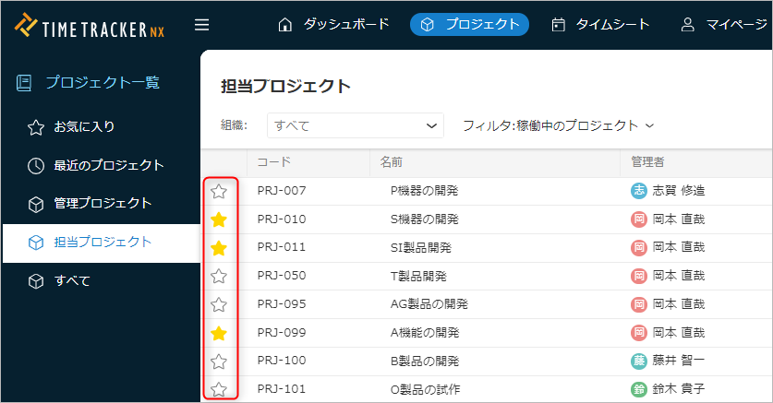Click the TimeTracker NX logo
Viewport: 773px width, 403px height.
tap(91, 27)
